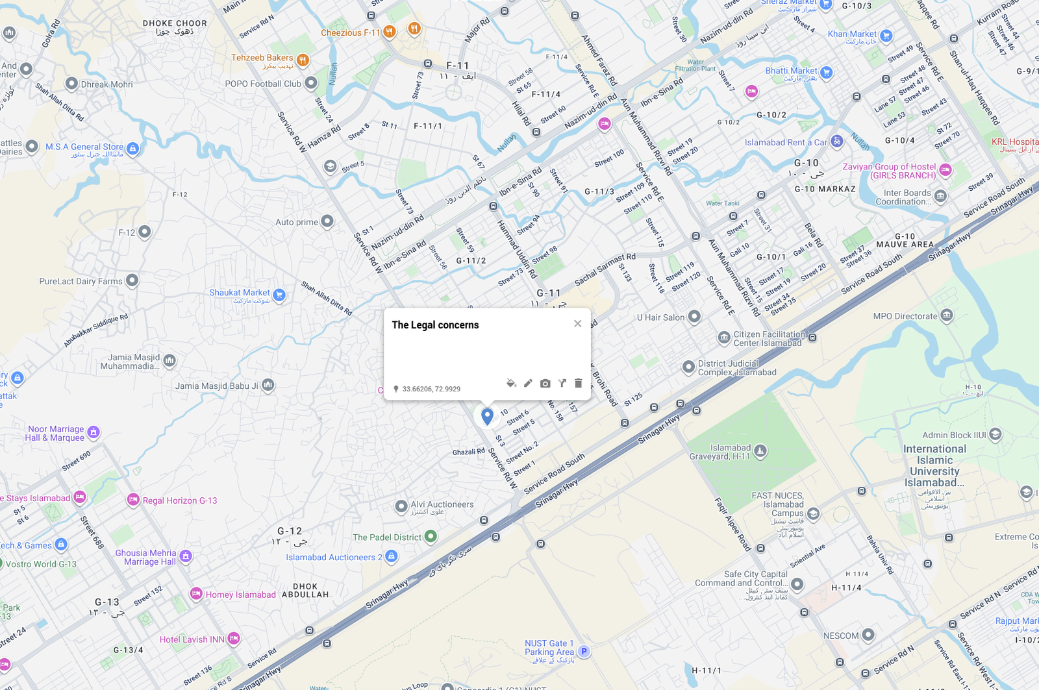Image resolution: width=1039 pixels, height=690 pixels.
Task: Click the Islamabad Rent a Car marker
Action: click(837, 141)
